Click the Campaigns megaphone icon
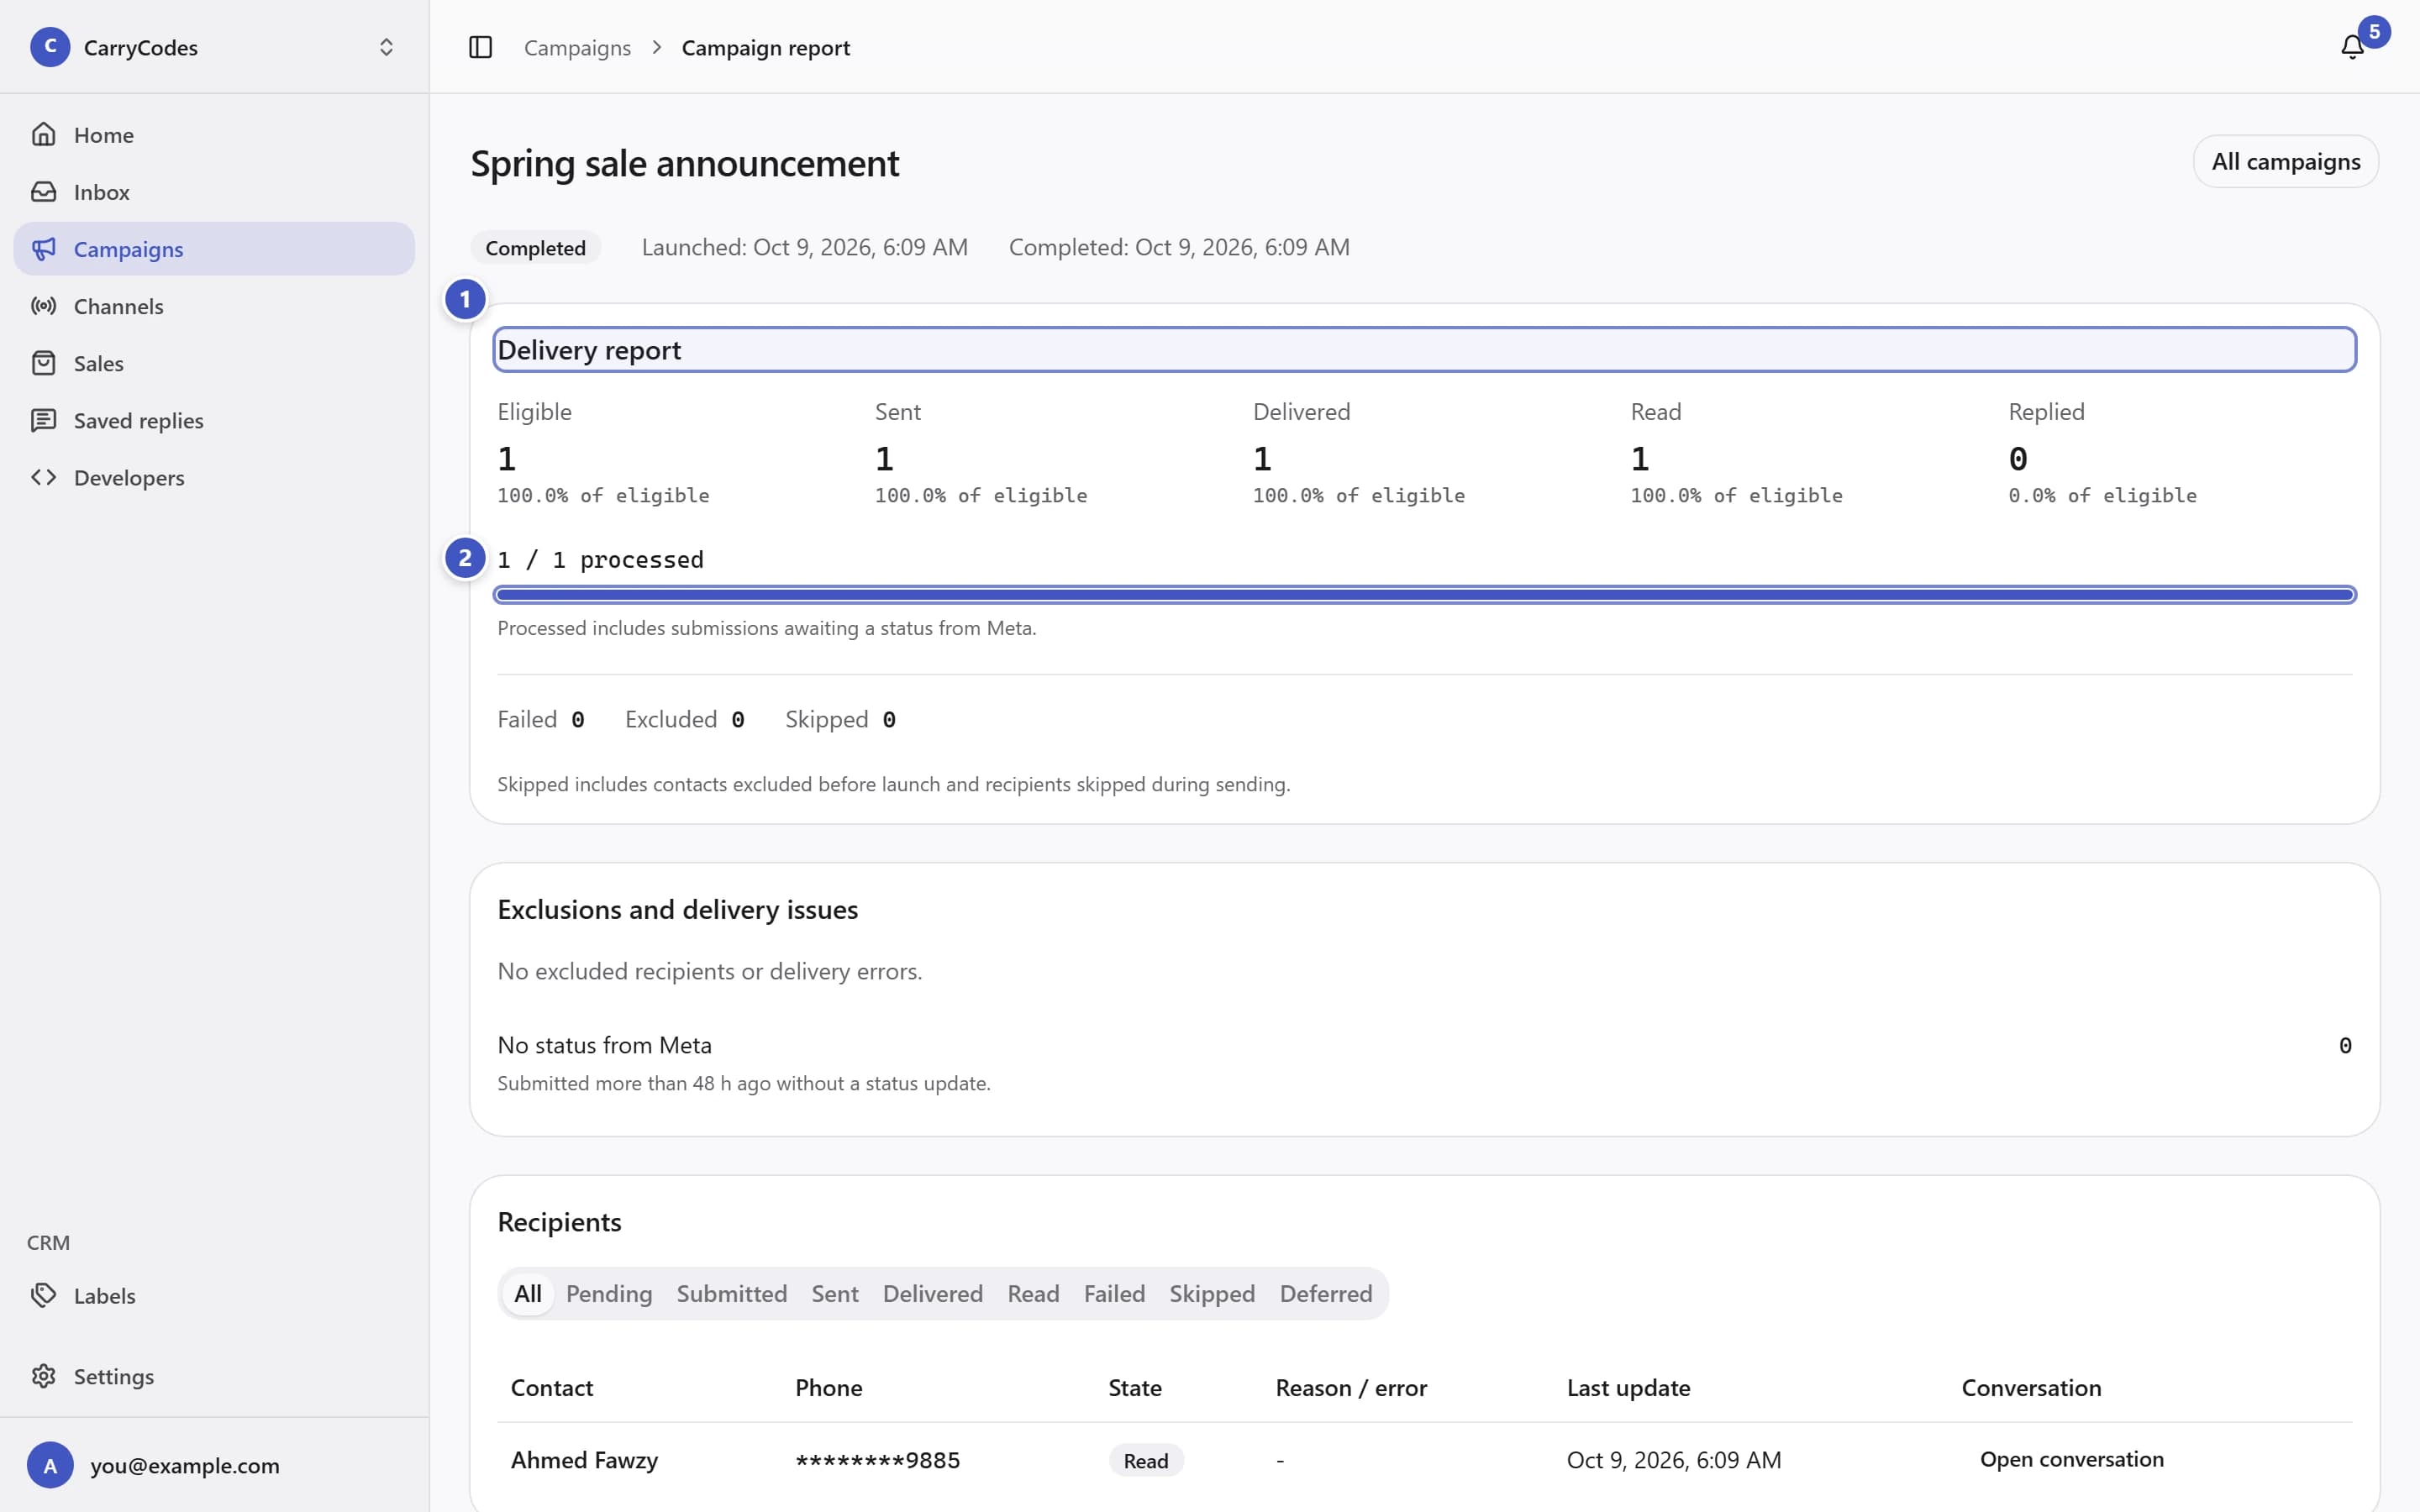 pos(43,248)
